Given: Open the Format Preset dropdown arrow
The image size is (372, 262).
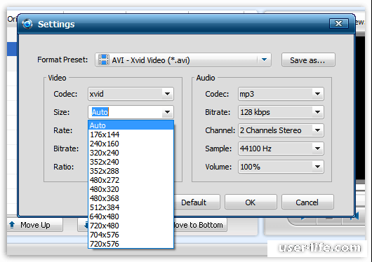Looking at the screenshot, I should coord(264,60).
